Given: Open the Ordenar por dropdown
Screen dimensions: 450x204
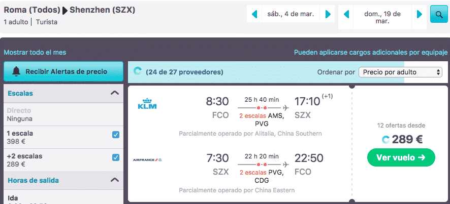Looking at the screenshot, I should [x=400, y=72].
